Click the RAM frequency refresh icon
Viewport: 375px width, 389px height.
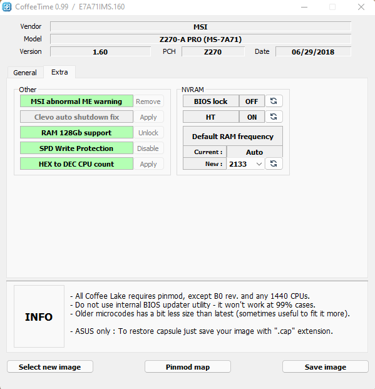pyautogui.click(x=274, y=163)
